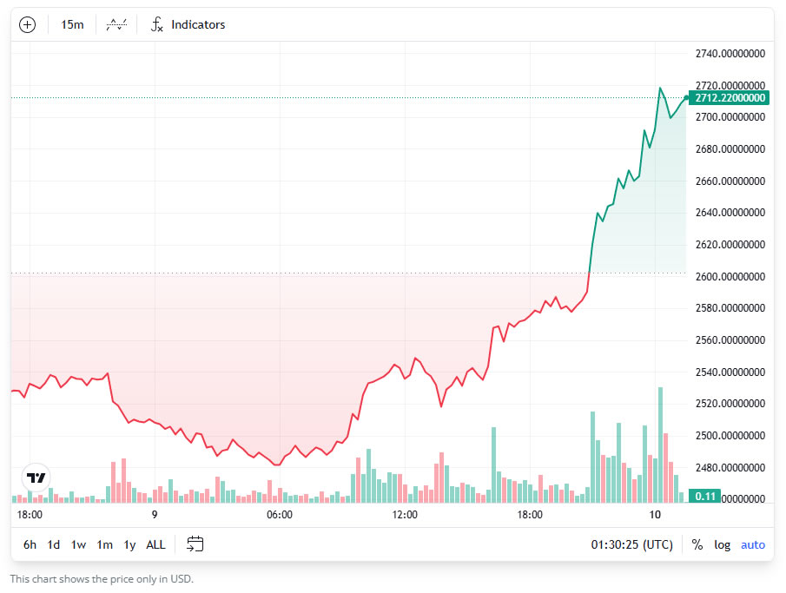Open the quick actions plus icon

pyautogui.click(x=27, y=24)
